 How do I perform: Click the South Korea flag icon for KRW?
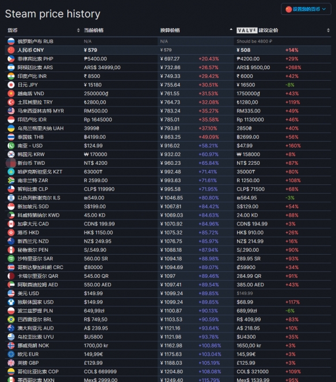(11, 154)
